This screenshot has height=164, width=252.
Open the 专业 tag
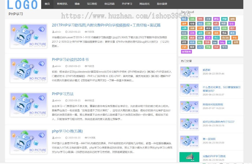tap(192, 23)
